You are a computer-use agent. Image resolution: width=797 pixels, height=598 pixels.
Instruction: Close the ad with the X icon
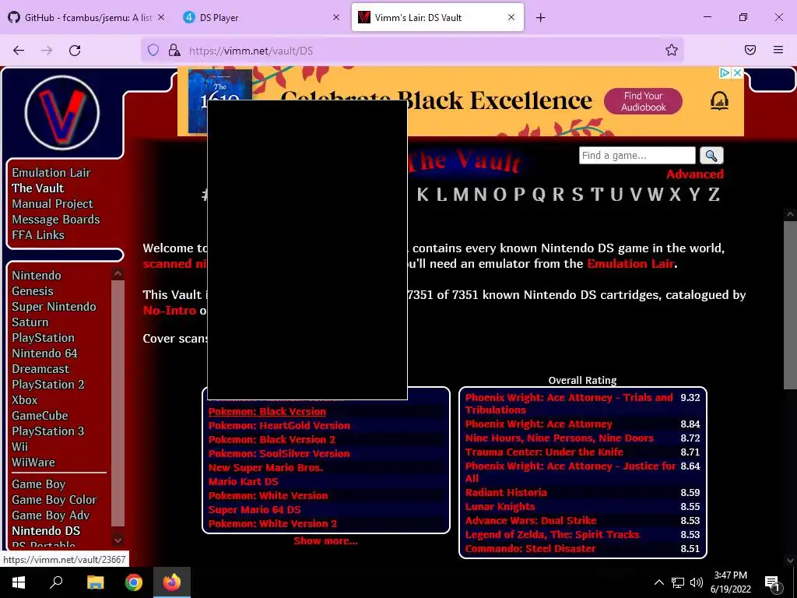738,72
